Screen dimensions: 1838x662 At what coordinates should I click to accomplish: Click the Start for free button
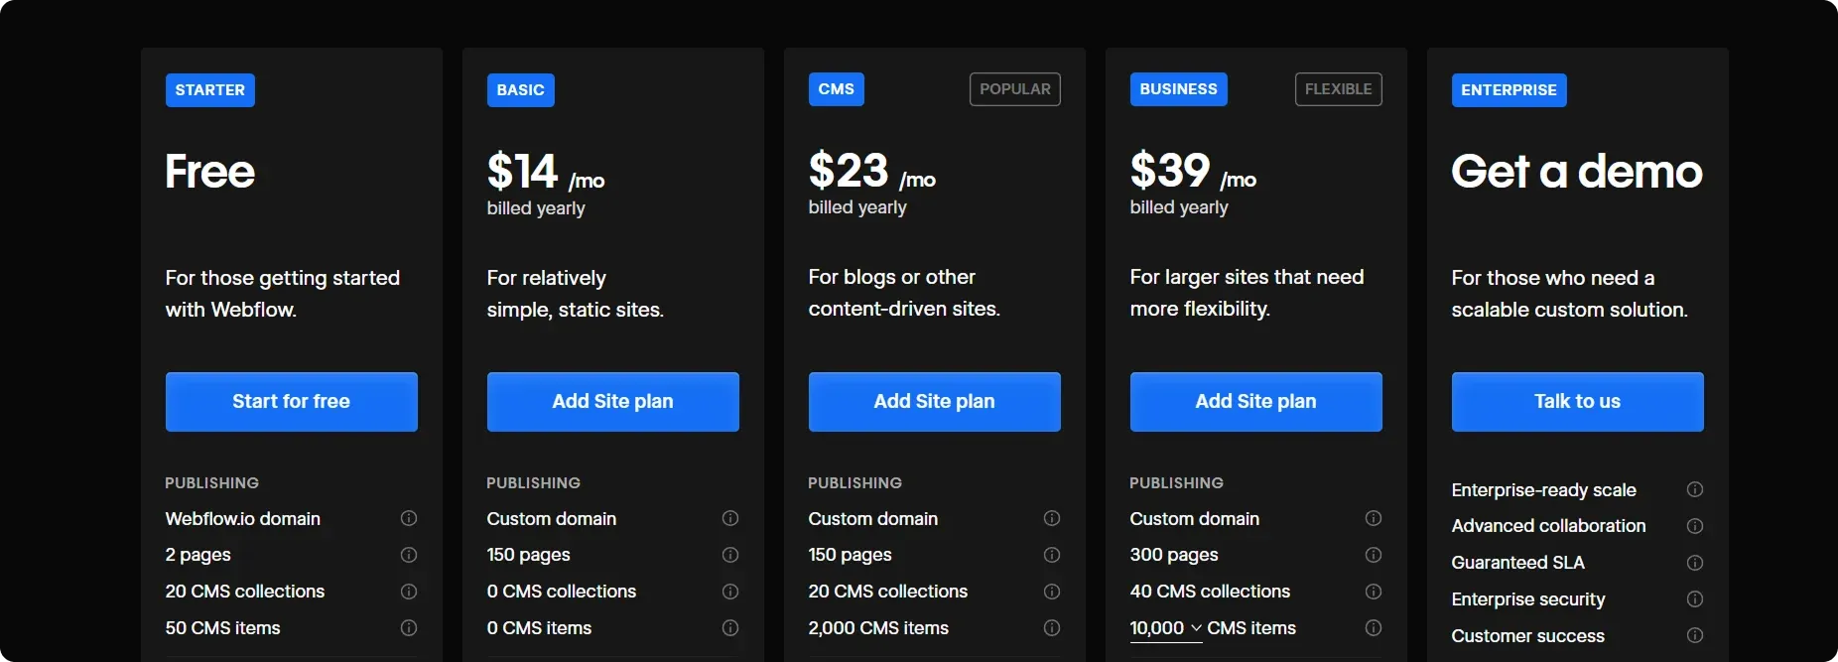tap(292, 402)
